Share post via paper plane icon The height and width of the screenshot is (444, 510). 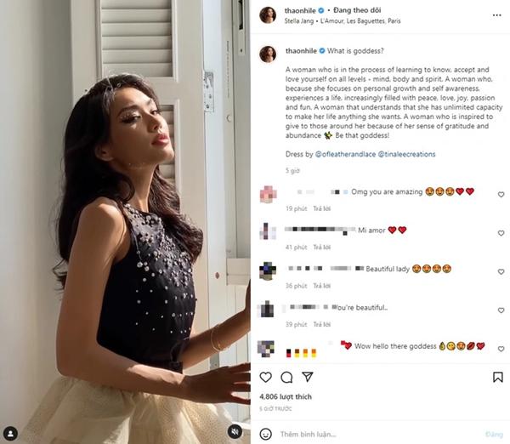(x=308, y=377)
